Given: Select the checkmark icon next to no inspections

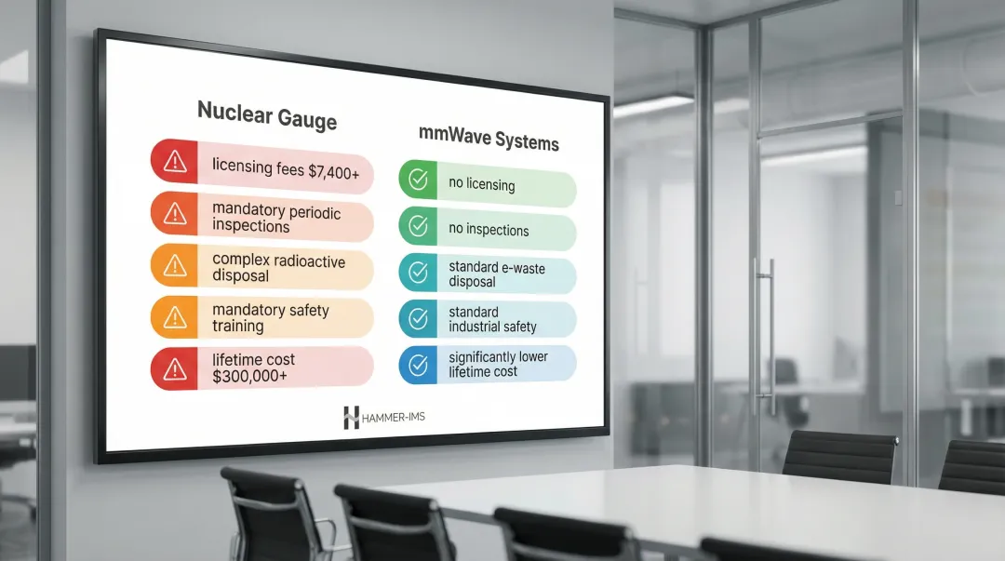Looking at the screenshot, I should (x=418, y=226).
